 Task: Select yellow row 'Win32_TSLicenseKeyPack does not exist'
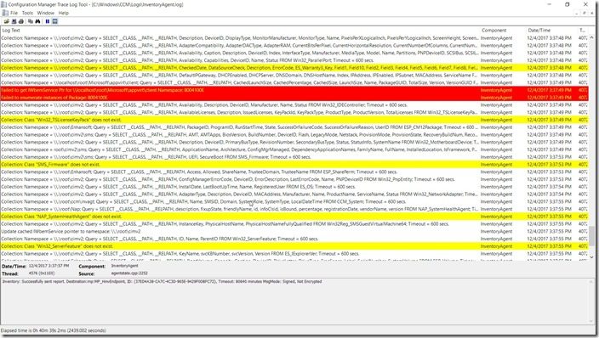click(x=294, y=120)
